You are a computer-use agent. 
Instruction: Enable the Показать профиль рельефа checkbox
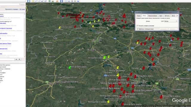click(137, 26)
